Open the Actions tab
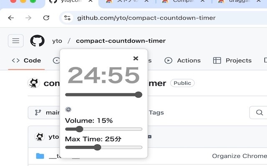Viewport: 267px width, 166px height. tap(183, 61)
